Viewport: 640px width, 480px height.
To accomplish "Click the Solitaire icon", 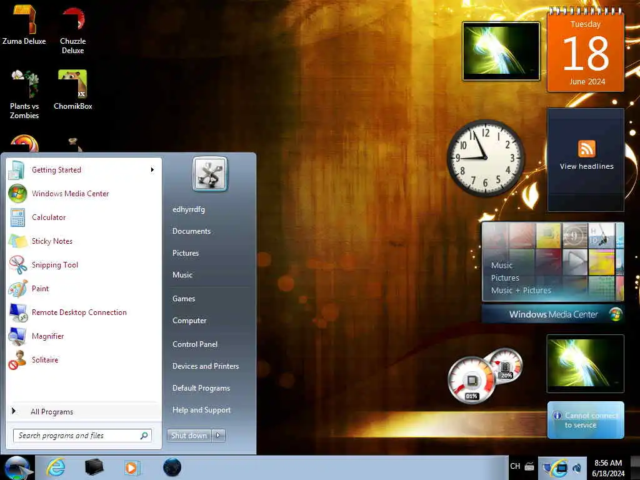I will point(17,359).
